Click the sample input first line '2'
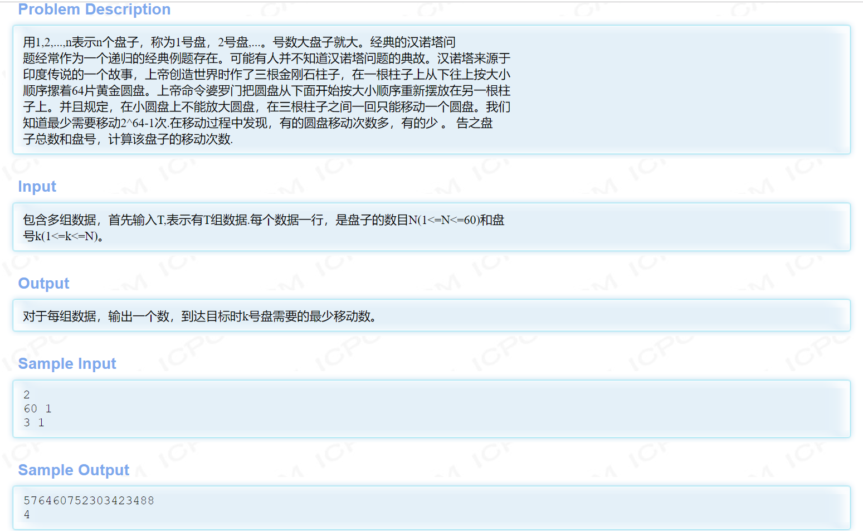The image size is (863, 531). [27, 394]
